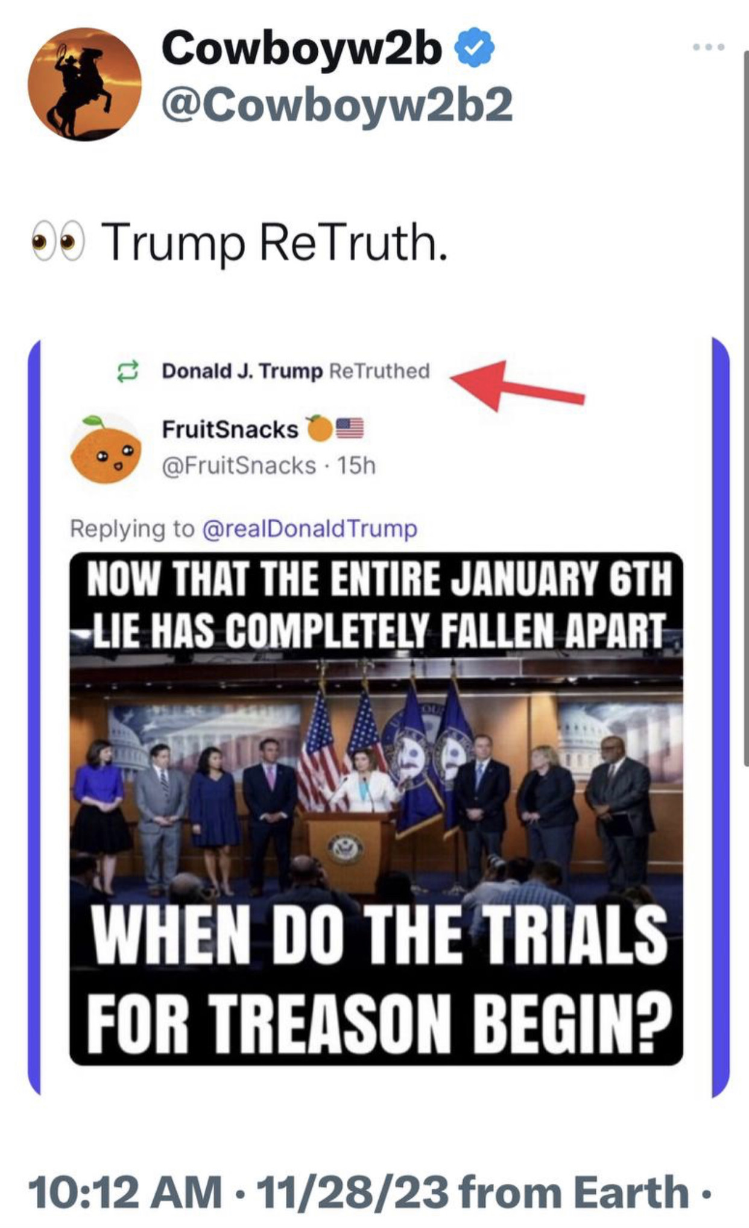Viewport: 749px width, 1228px height.
Task: Open the January 6th meme image
Action: [x=376, y=808]
